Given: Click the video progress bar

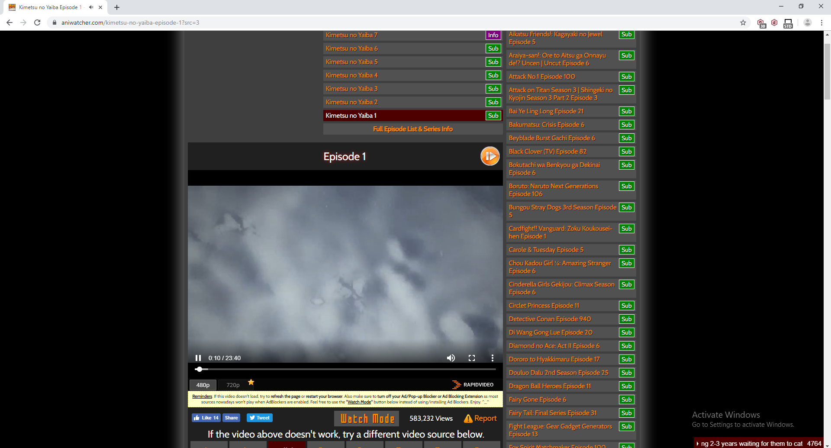Looking at the screenshot, I should click(345, 369).
